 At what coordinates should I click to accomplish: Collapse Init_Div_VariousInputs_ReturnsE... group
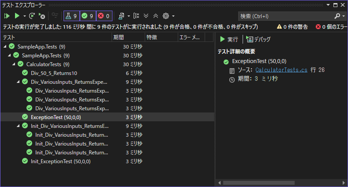pos(18,126)
